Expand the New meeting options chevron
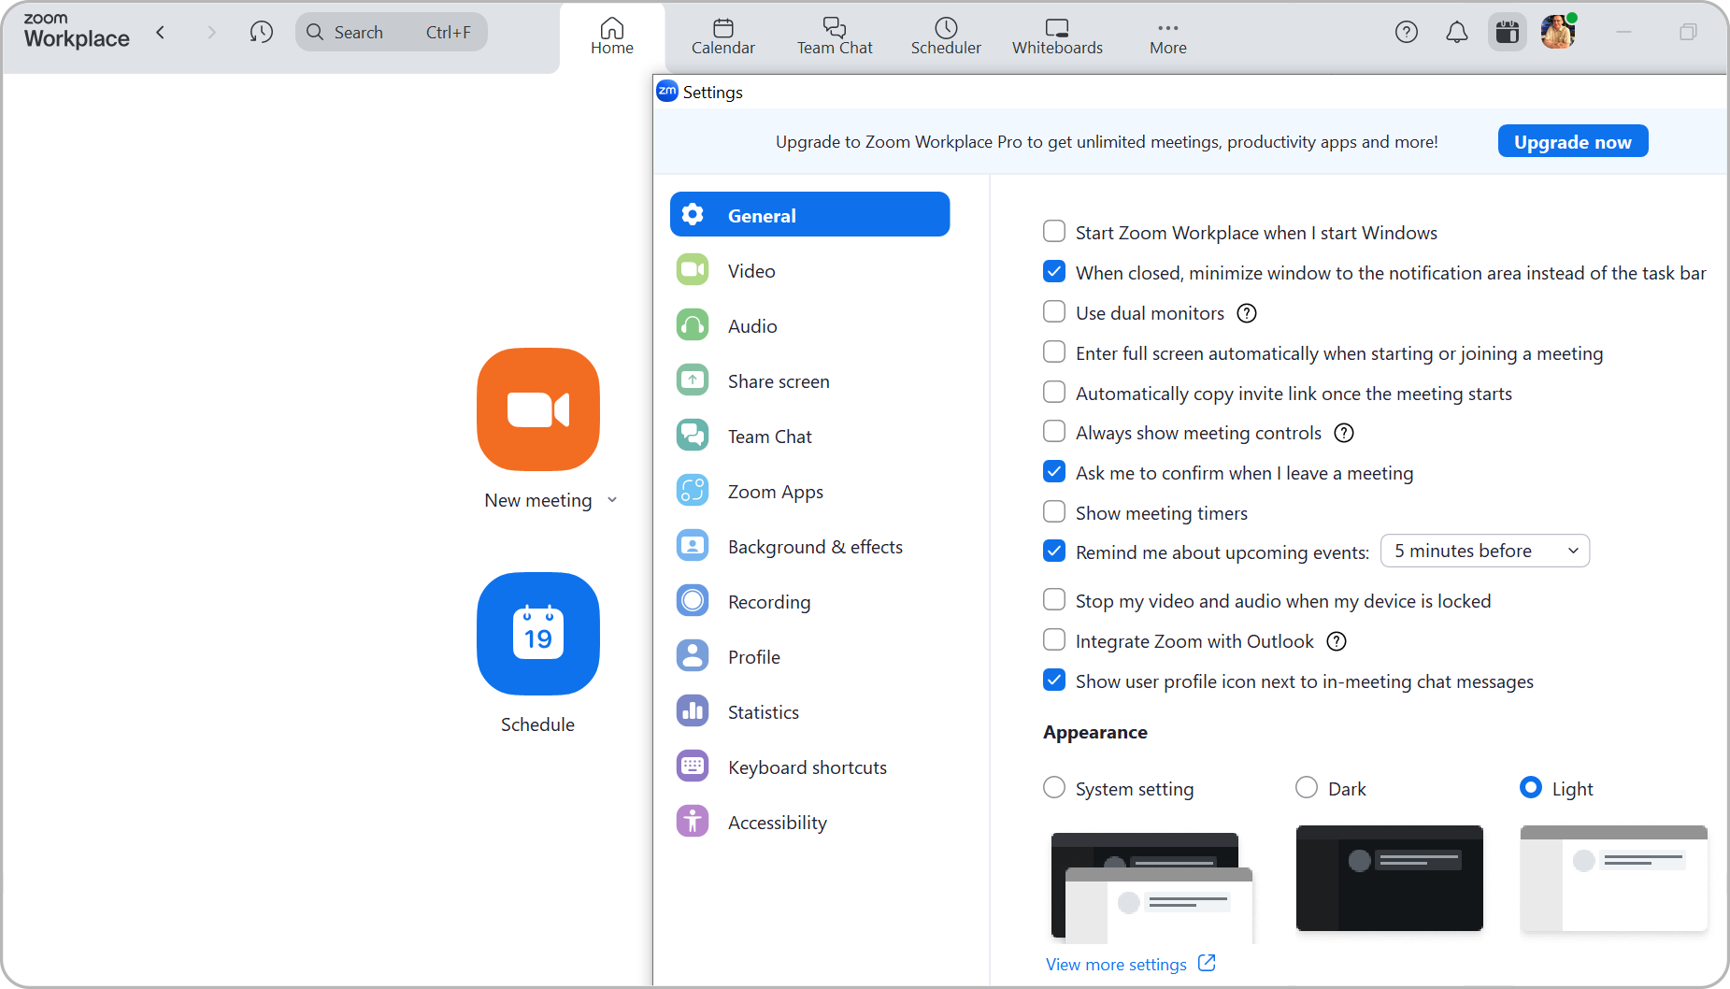This screenshot has width=1730, height=989. 613,500
